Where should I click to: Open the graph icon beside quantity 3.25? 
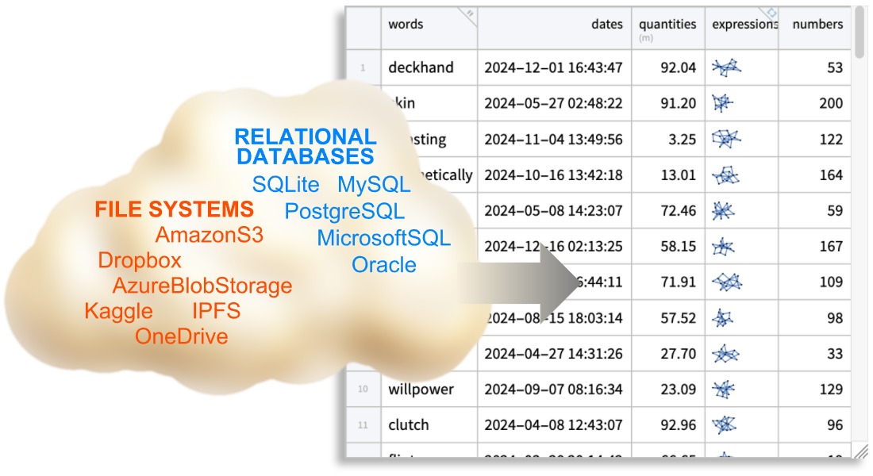[725, 139]
